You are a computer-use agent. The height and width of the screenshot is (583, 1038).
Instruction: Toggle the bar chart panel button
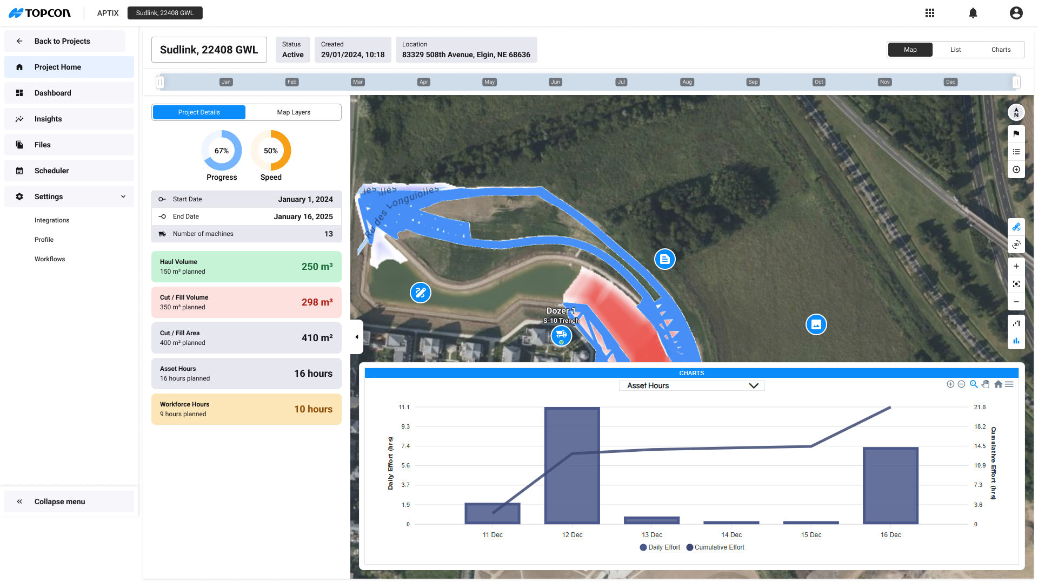pos(1016,341)
